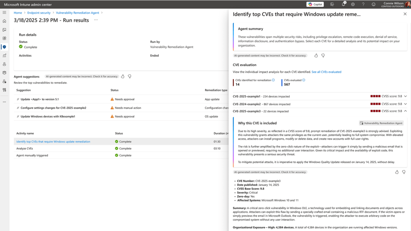Image resolution: width=411 pixels, height=231 pixels.
Task: Toggle the hamburger navigation menu
Action: pos(4,12)
